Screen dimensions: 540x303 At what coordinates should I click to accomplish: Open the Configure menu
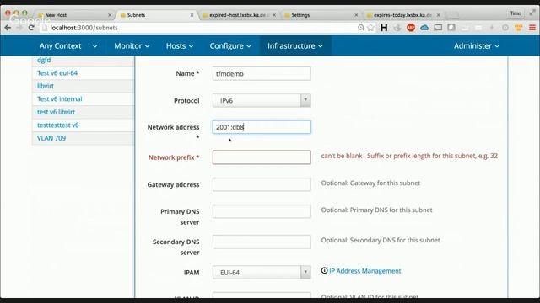[230, 45]
